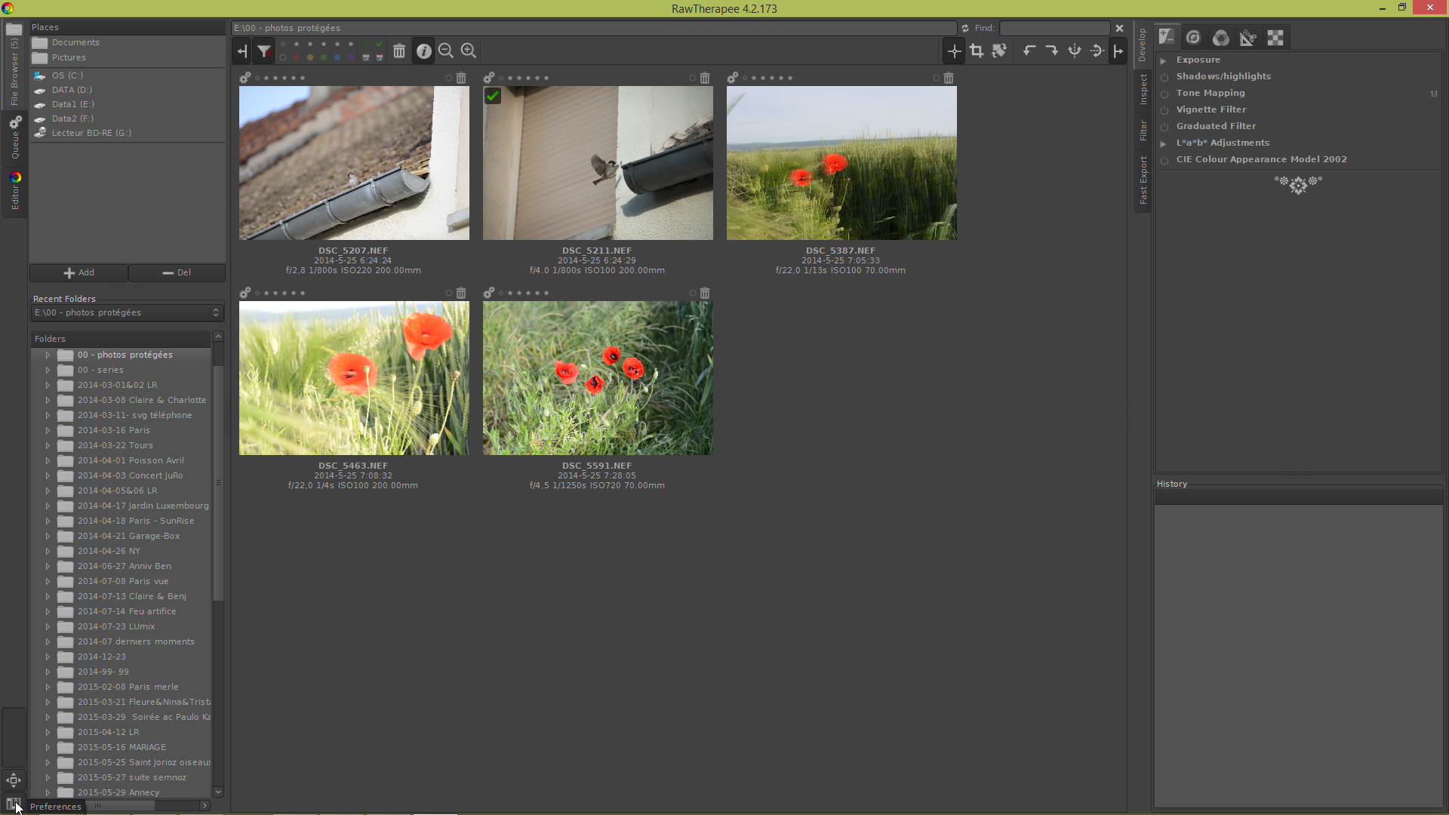
Task: Open the Recent Folders dropdown
Action: pyautogui.click(x=127, y=312)
